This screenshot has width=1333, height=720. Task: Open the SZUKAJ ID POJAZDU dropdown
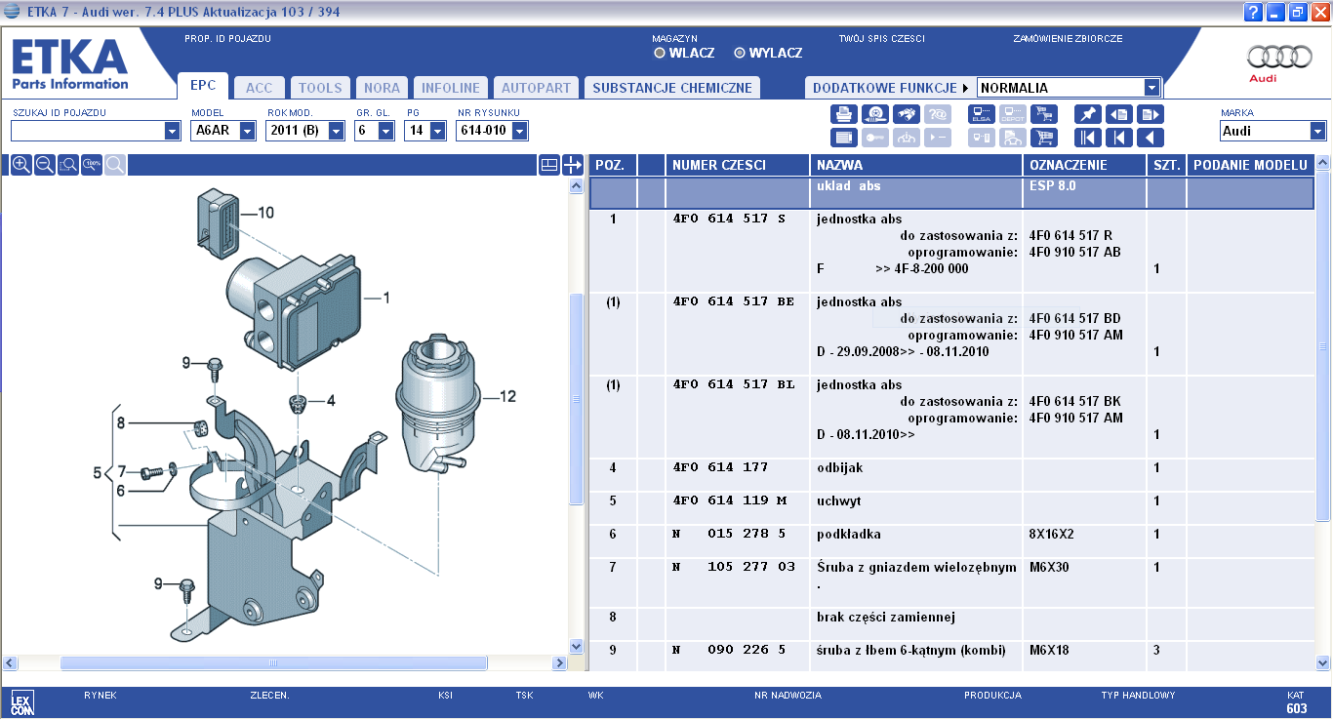pos(173,131)
